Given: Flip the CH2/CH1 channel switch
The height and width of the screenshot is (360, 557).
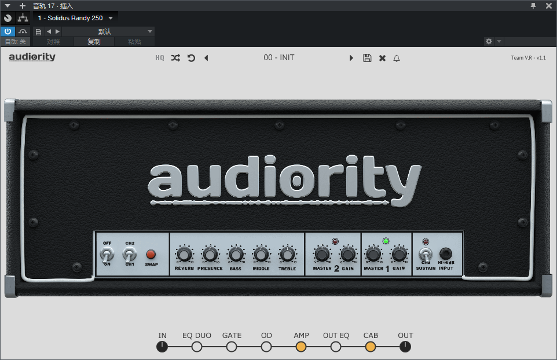Looking at the screenshot, I should pyautogui.click(x=130, y=254).
